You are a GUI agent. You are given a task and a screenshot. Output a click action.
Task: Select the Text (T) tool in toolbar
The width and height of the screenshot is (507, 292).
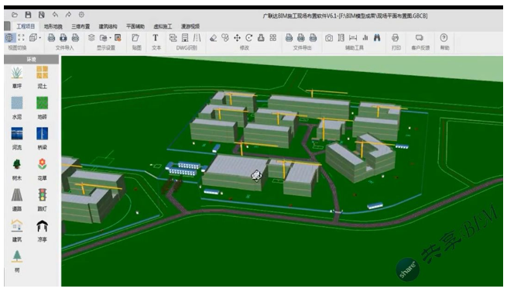156,38
